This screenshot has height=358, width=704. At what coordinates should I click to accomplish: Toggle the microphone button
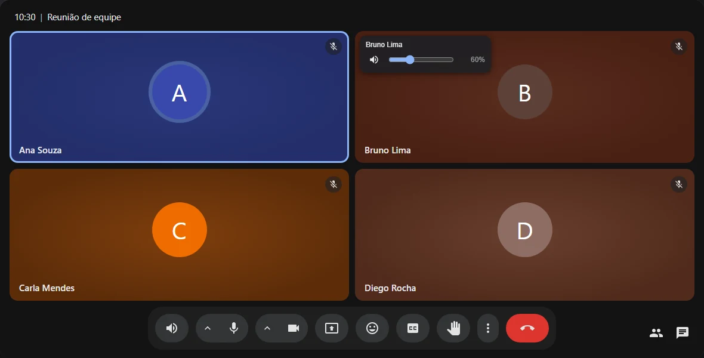(x=234, y=328)
